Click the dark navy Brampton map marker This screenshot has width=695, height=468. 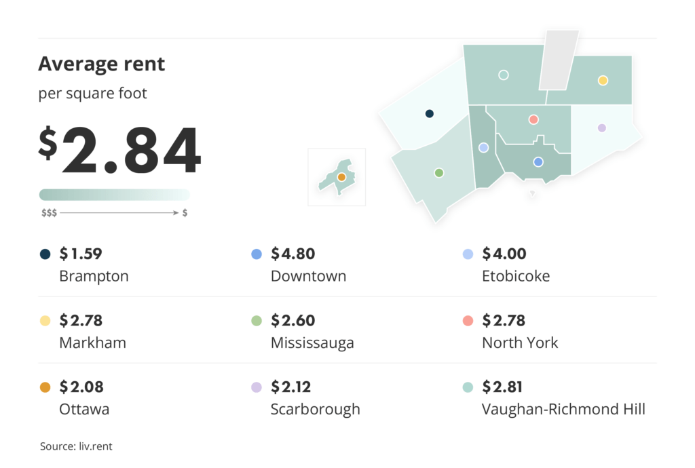pos(429,114)
